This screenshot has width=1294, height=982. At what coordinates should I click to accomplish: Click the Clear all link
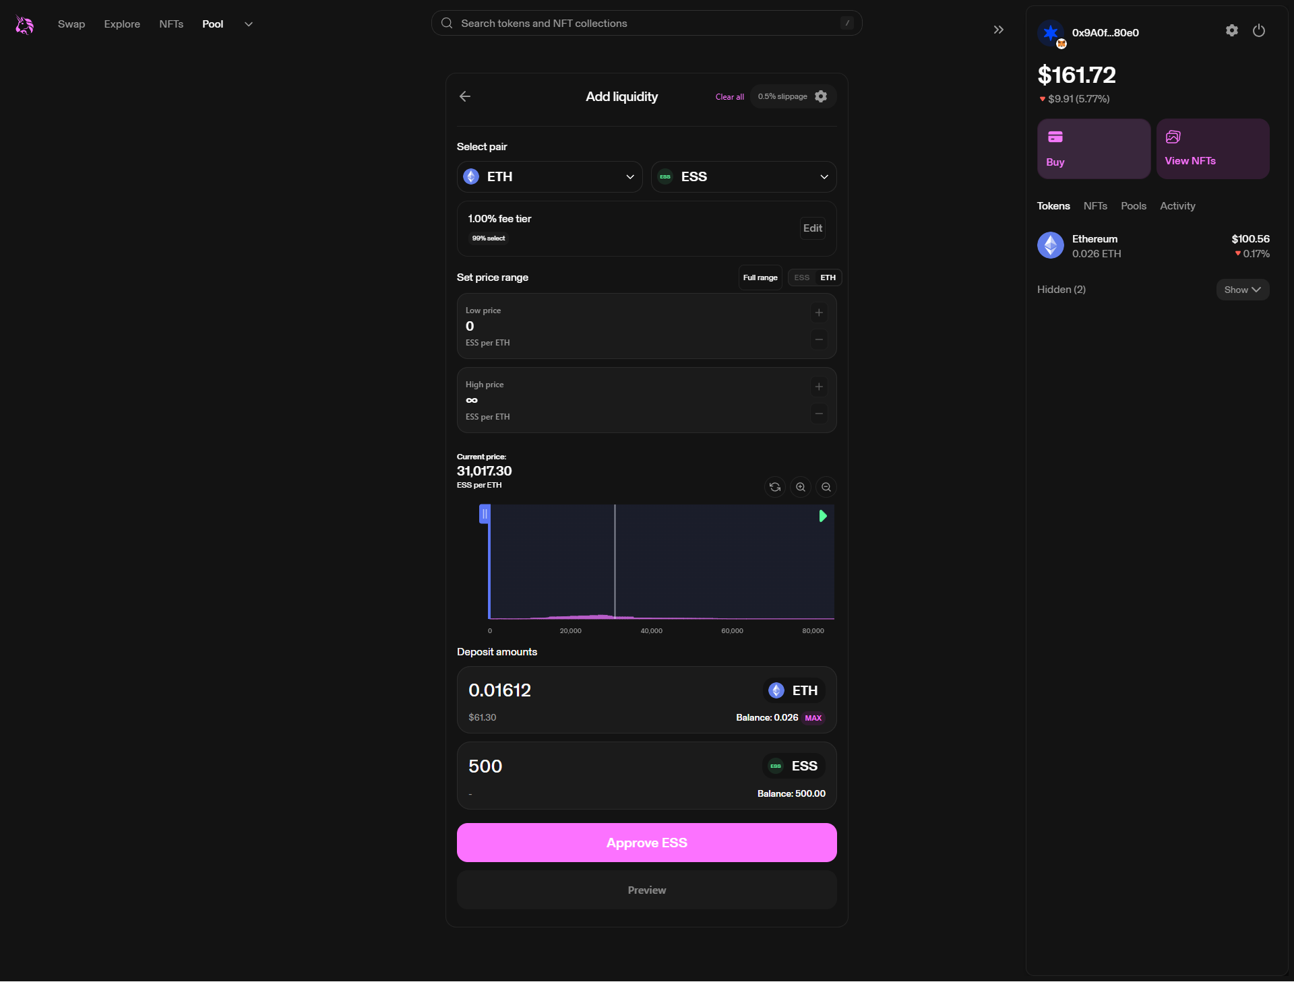[x=729, y=97]
